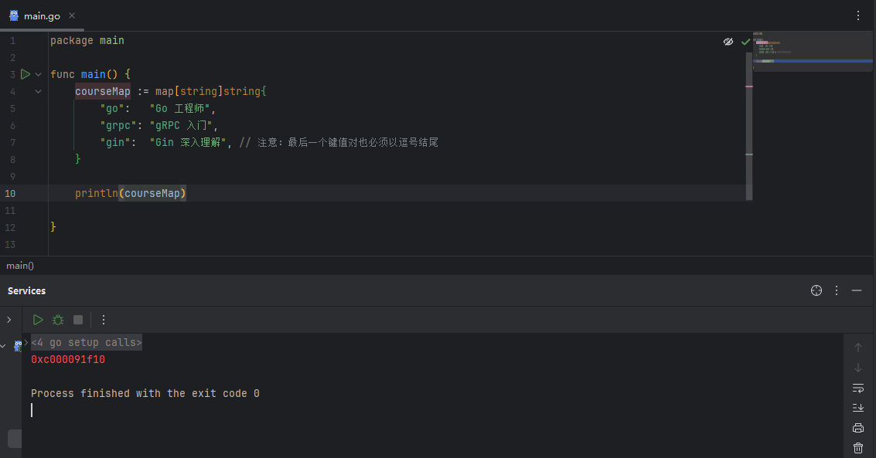876x458 pixels.
Task: Toggle scroll to end of output
Action: (858, 408)
